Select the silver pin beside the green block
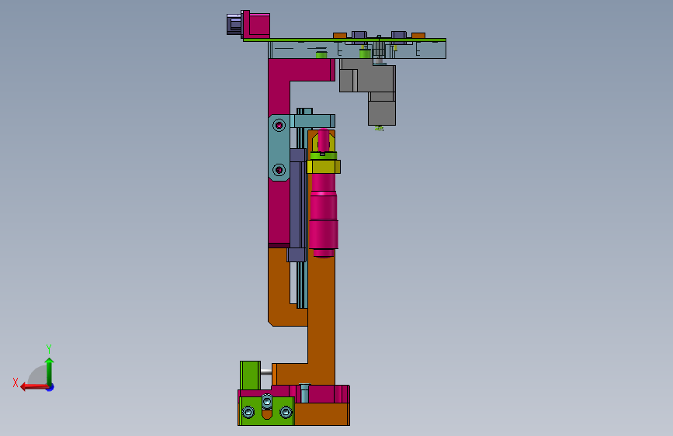 [x=266, y=372]
